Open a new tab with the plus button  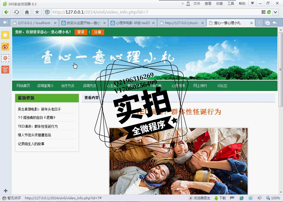click(x=259, y=23)
